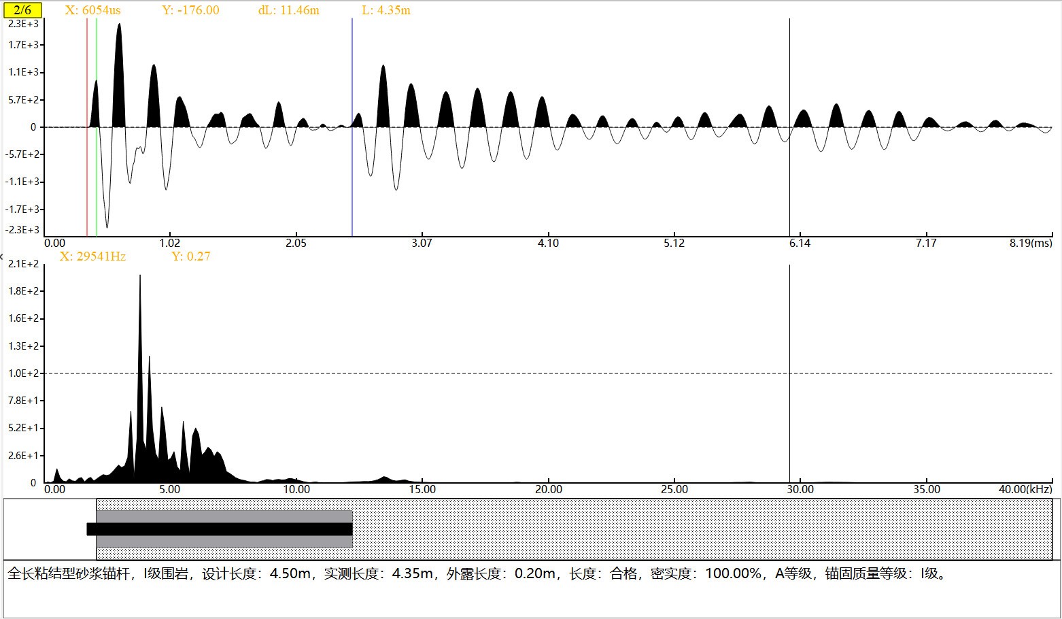1062x619 pixels.
Task: Click the L: 4.35m length readout
Action: 386,10
